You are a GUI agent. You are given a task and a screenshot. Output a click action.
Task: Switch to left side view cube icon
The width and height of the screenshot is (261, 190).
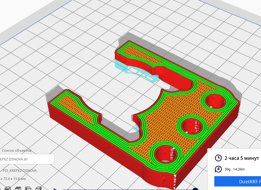(x=28, y=188)
